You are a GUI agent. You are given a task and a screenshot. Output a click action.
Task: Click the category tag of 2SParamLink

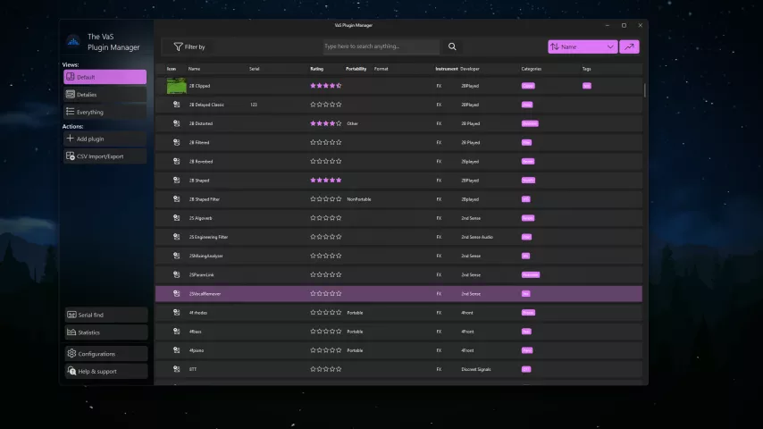coord(531,274)
